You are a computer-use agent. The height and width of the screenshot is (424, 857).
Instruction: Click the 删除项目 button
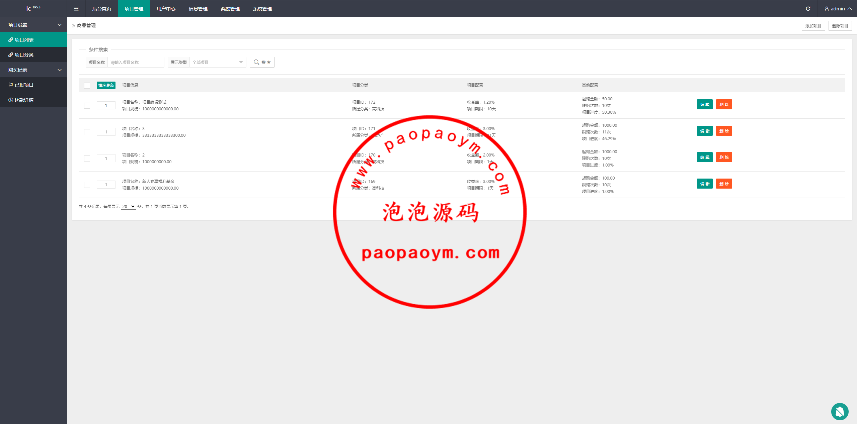pyautogui.click(x=840, y=26)
